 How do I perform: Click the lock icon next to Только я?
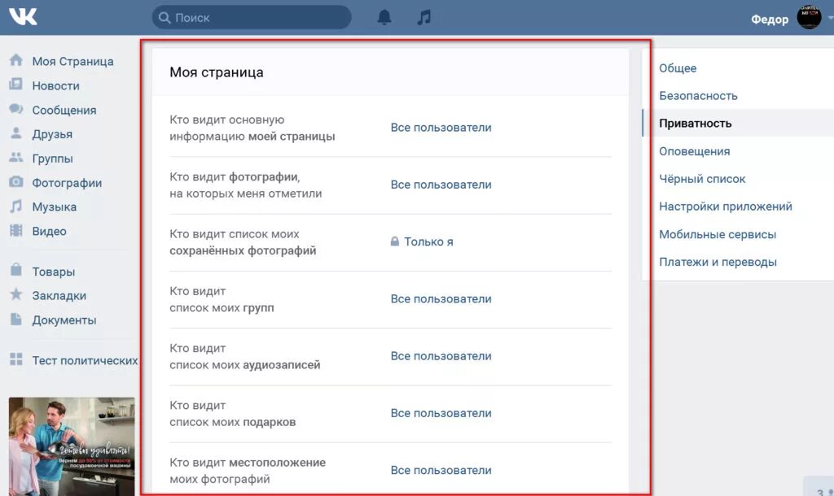click(395, 241)
